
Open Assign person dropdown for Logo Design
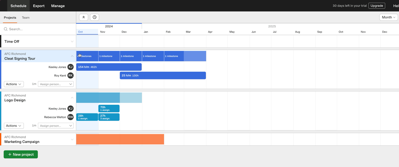pos(56,126)
